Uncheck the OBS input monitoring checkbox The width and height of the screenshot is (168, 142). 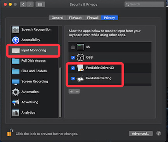click(73, 58)
